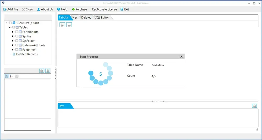Expand the FolderItem table node
This screenshot has width=262, height=140.
click(13, 50)
